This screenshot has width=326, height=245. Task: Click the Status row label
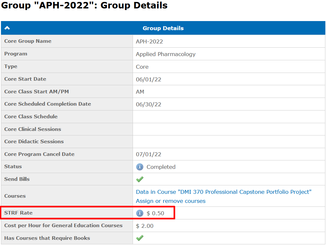click(13, 167)
